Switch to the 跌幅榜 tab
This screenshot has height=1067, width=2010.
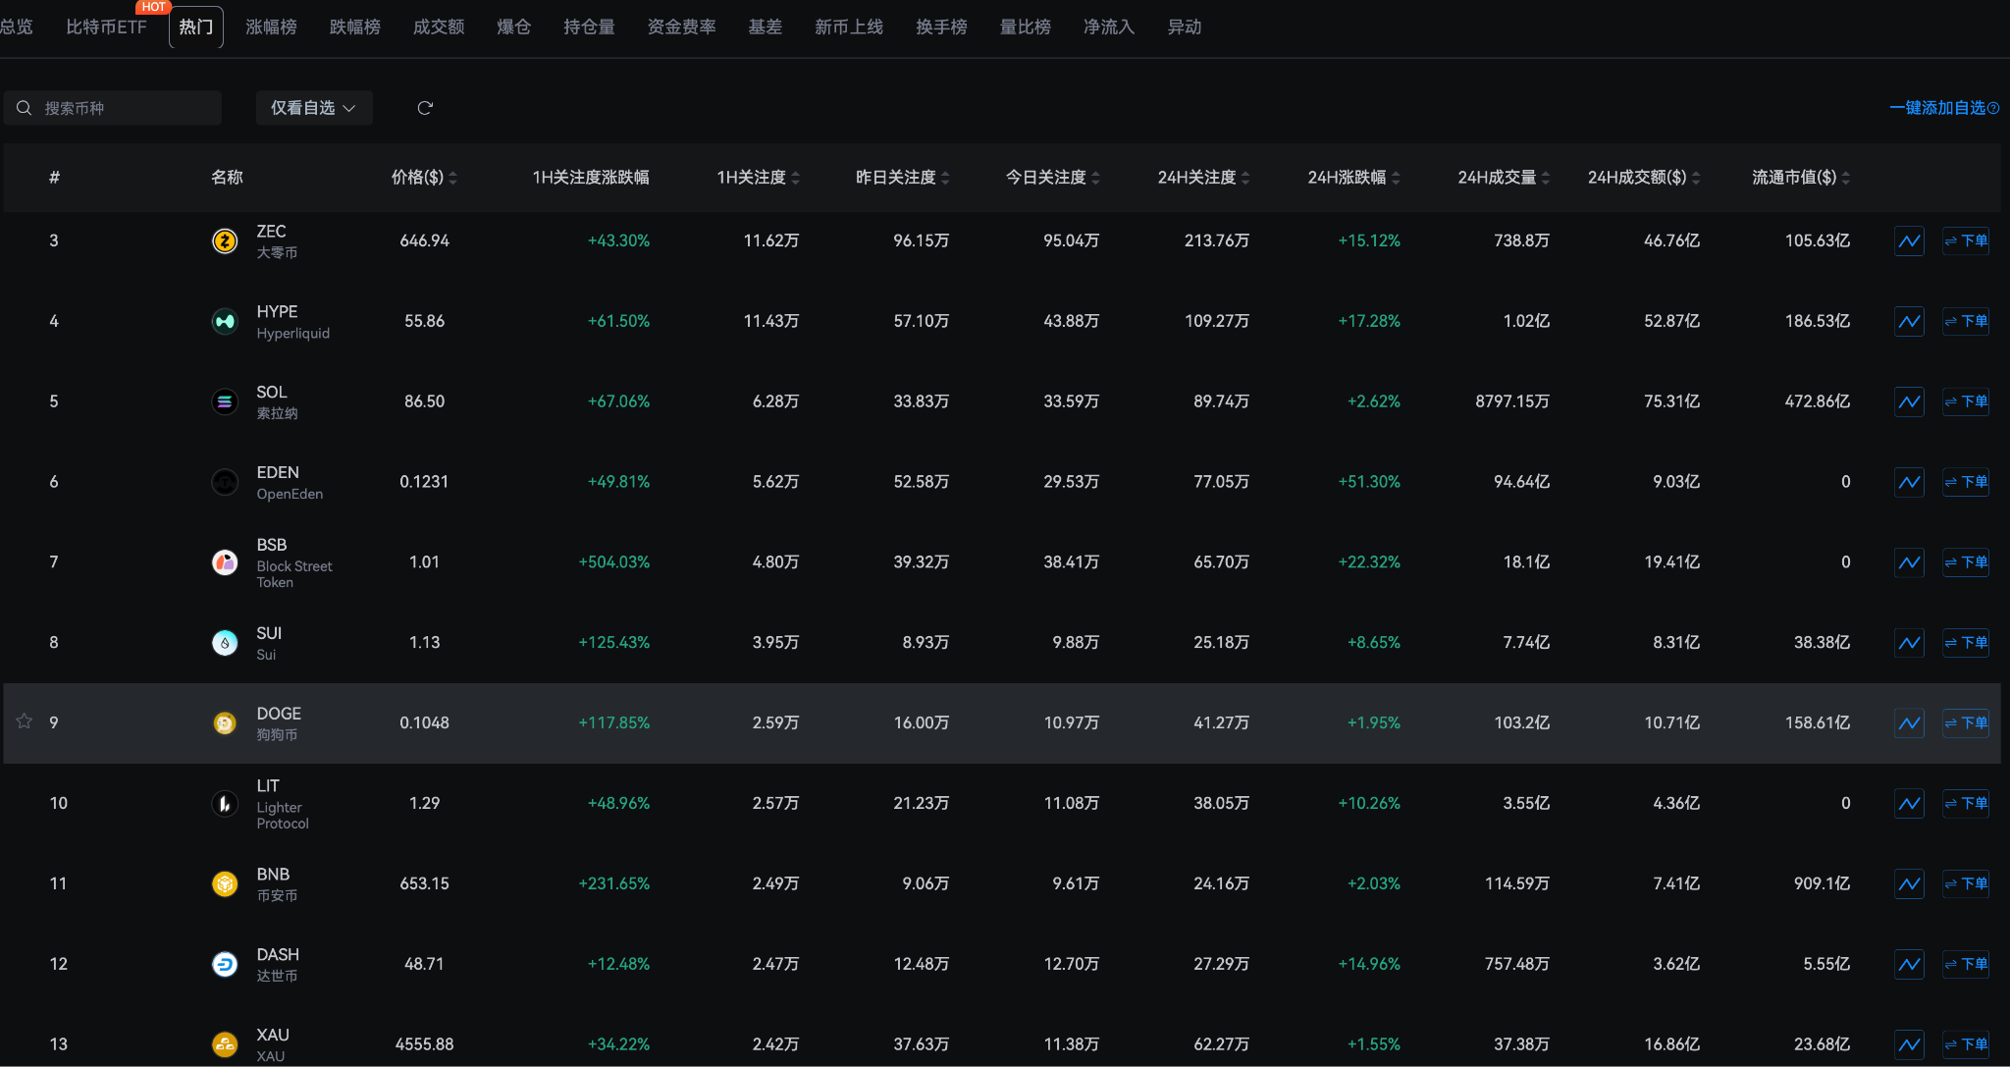click(355, 27)
